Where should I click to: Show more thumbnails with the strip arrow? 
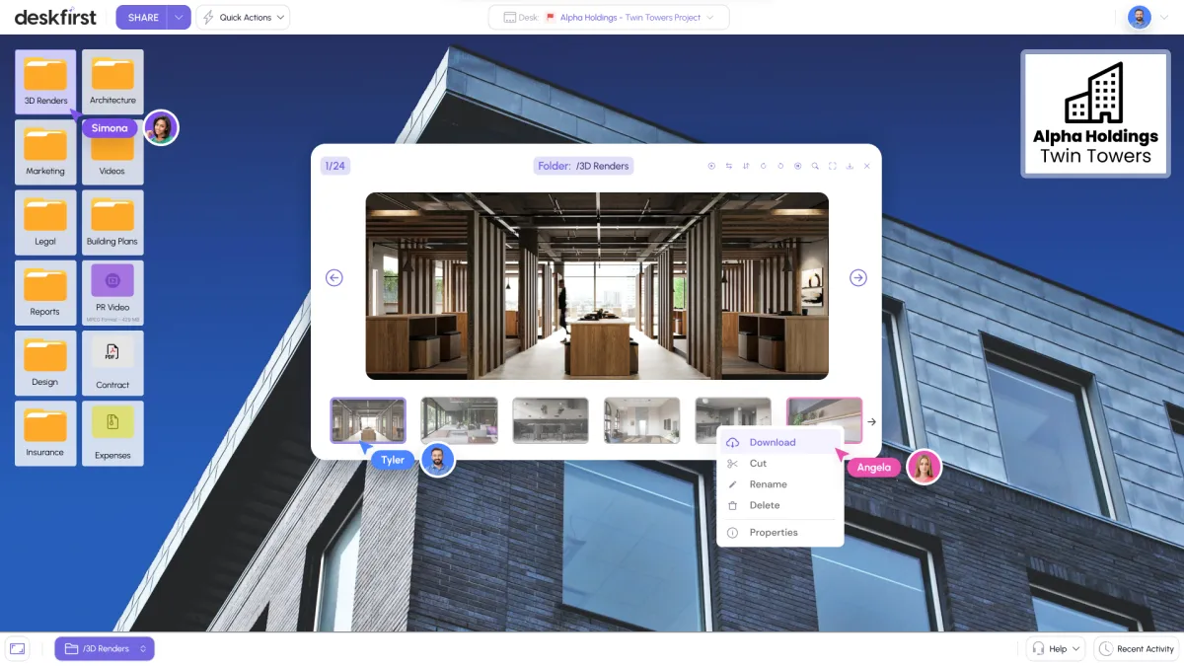pos(871,421)
